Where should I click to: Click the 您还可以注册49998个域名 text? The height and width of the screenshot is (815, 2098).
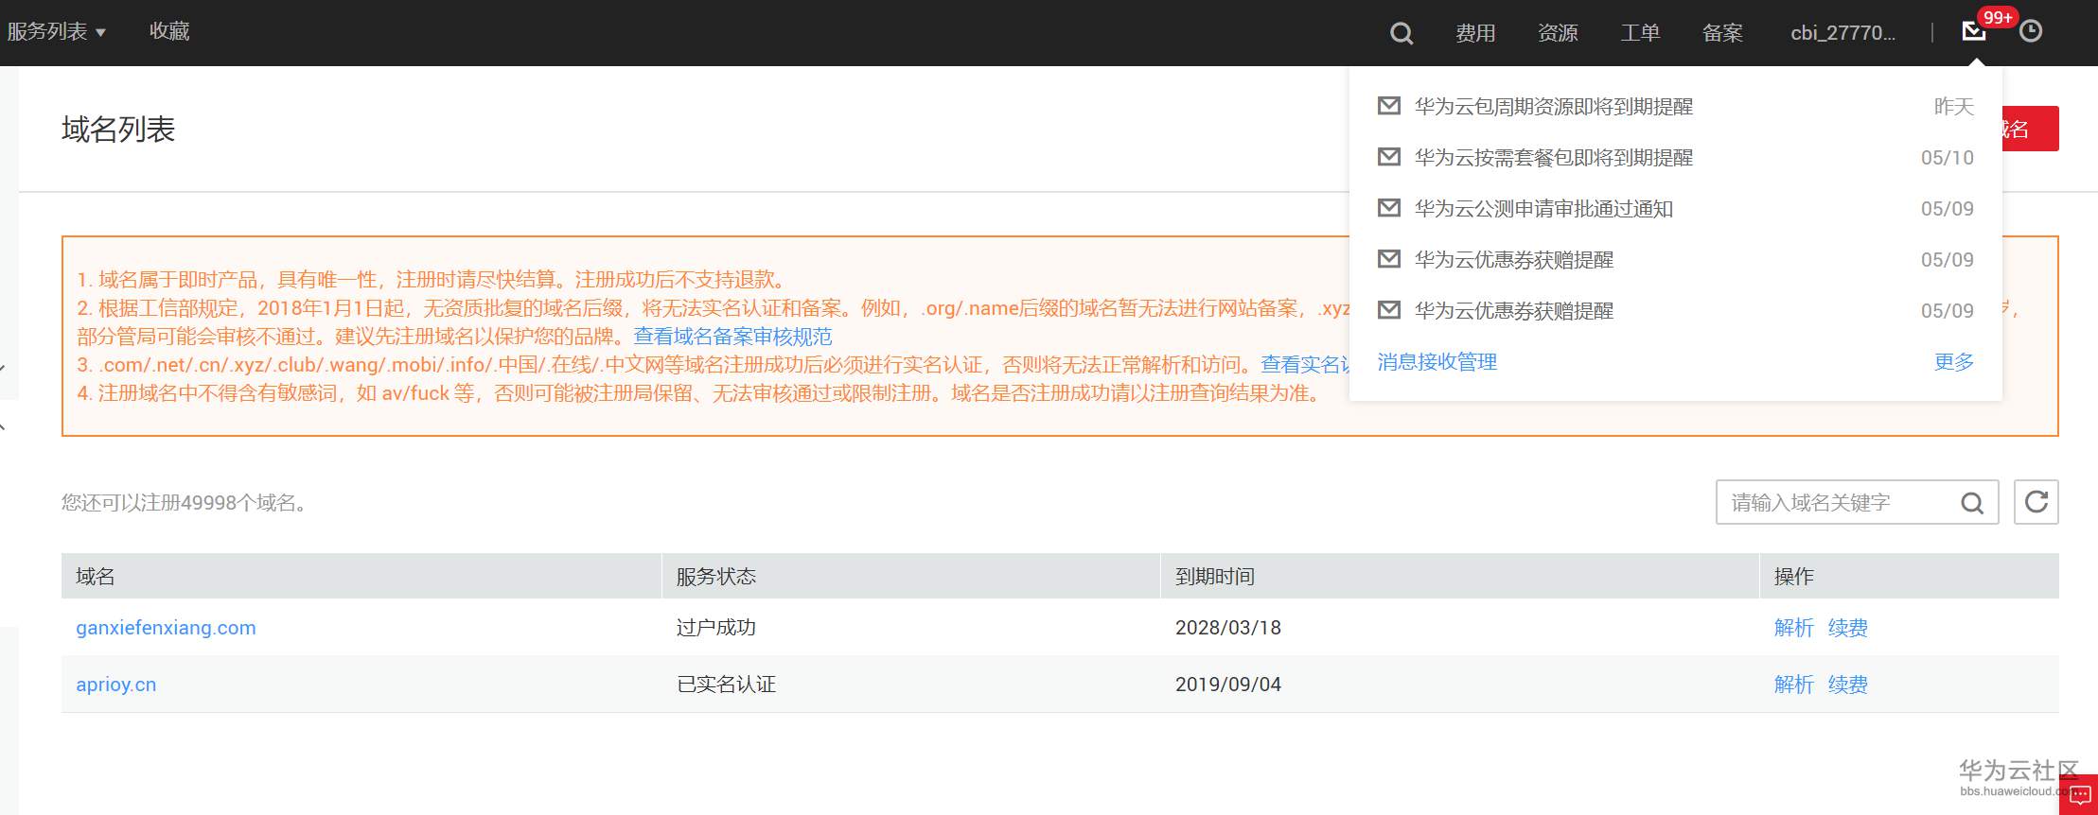coord(185,503)
